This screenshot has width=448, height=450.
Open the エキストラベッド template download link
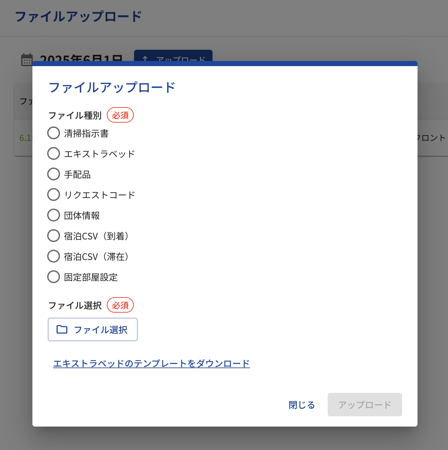pyautogui.click(x=151, y=363)
